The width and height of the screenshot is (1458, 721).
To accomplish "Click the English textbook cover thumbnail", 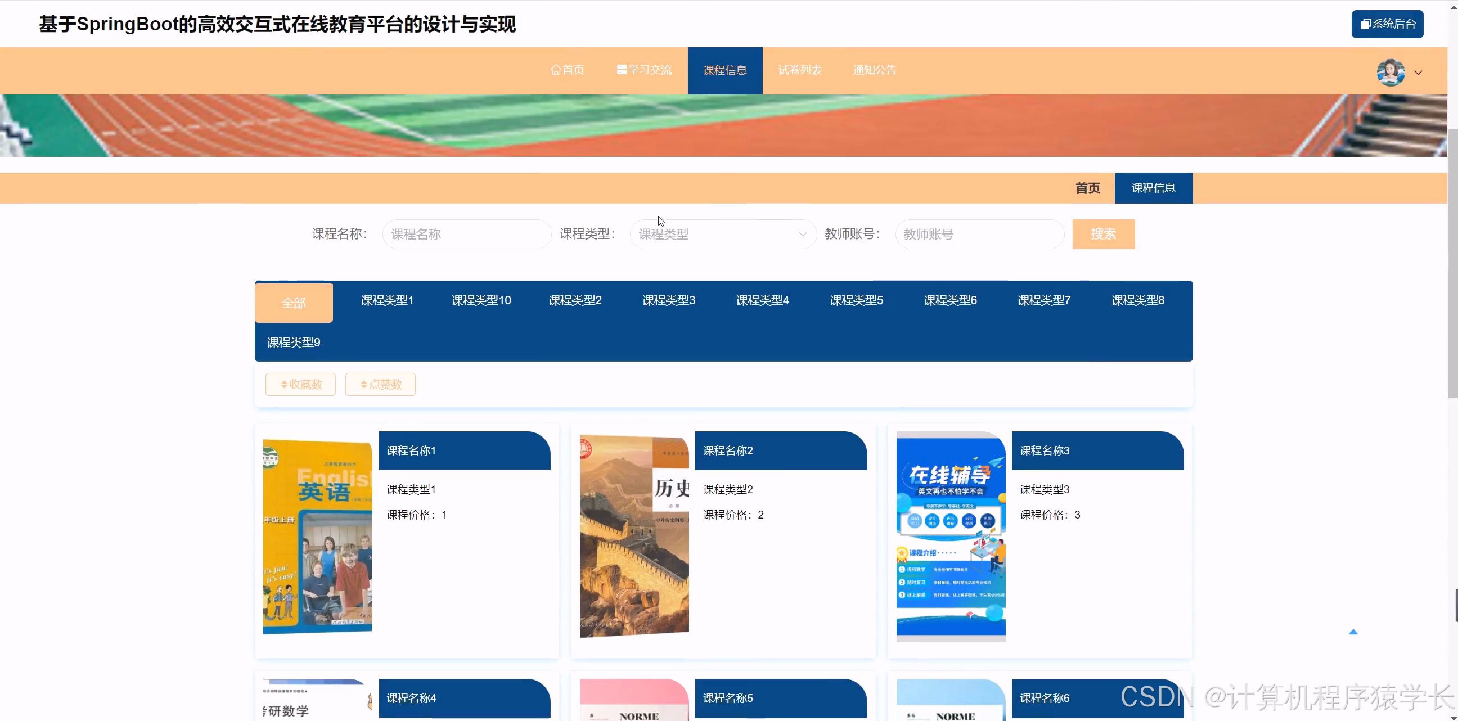I will (317, 535).
